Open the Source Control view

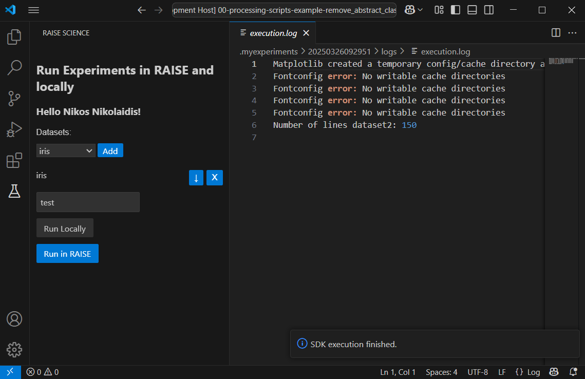pos(14,99)
